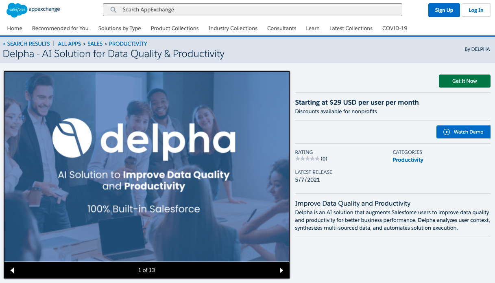The height and width of the screenshot is (283, 495).
Task: Switch to the COVID-19 section
Action: 394,29
